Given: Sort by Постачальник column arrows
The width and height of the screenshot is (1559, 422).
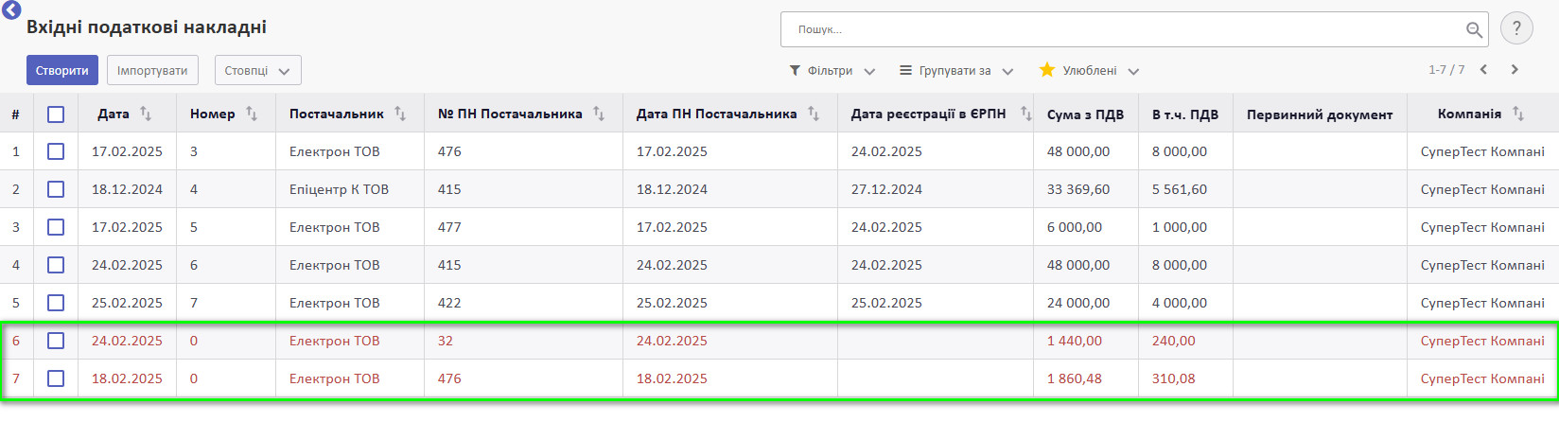Looking at the screenshot, I should [x=400, y=114].
